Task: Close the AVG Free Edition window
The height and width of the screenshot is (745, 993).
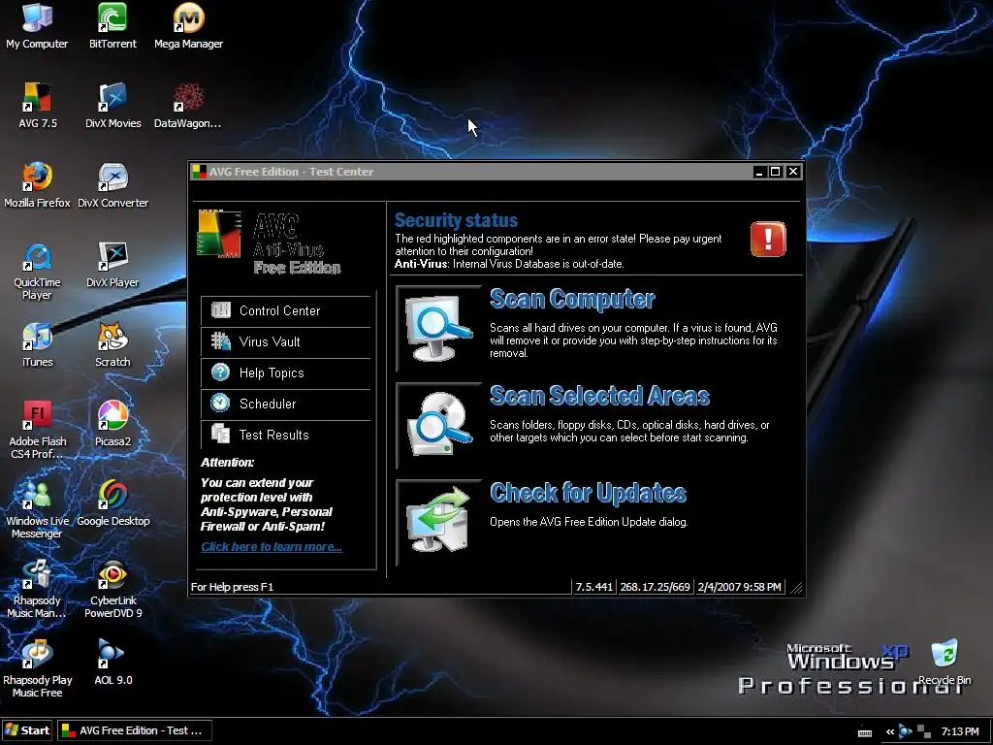Action: click(793, 172)
